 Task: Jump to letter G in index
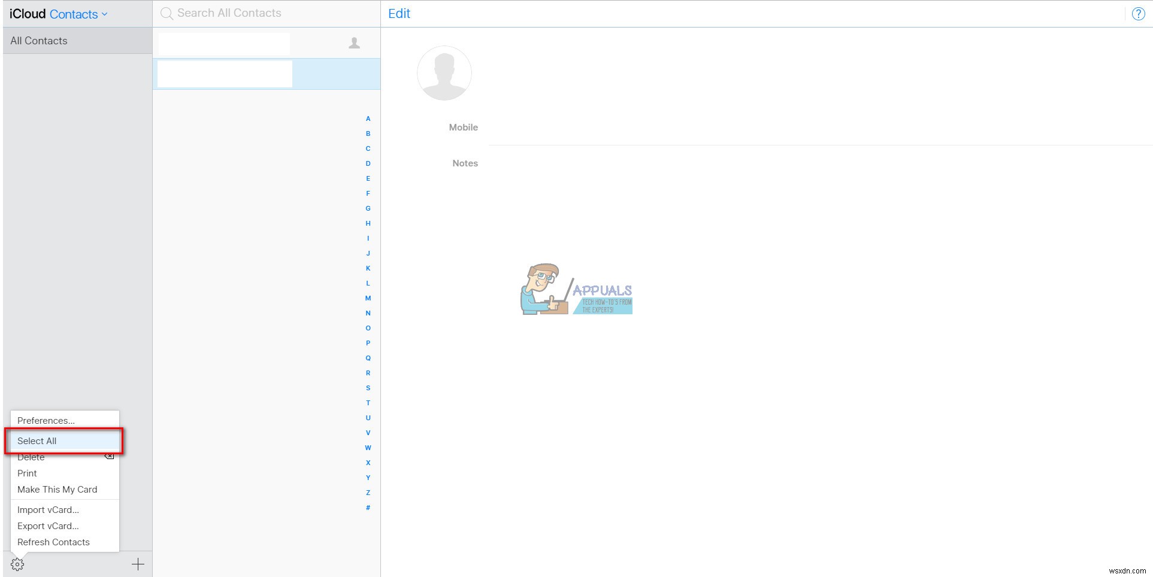point(368,208)
